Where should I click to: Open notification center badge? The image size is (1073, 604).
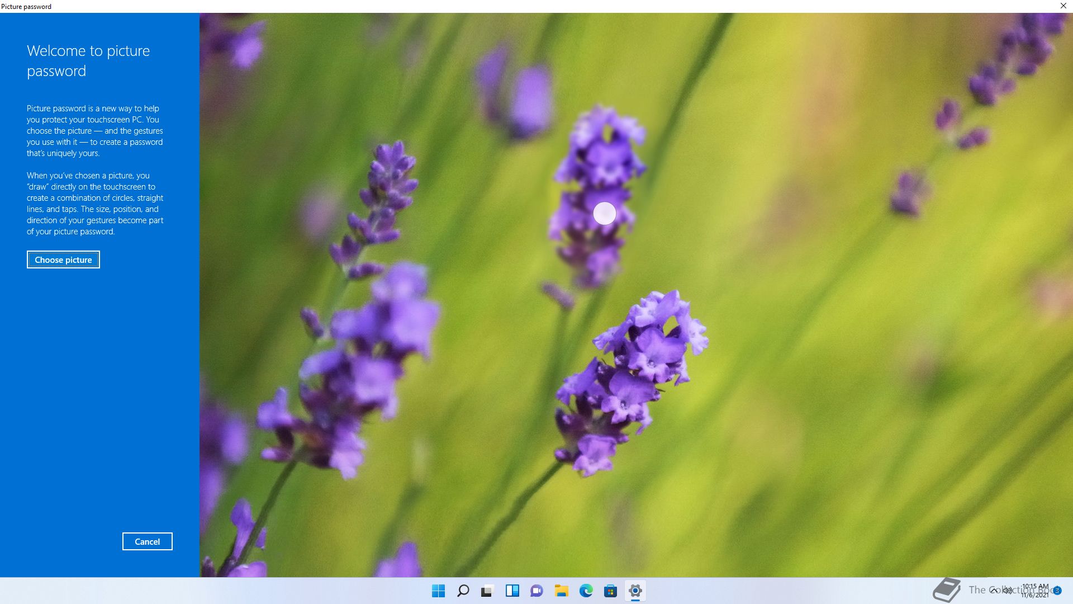pyautogui.click(x=1057, y=591)
